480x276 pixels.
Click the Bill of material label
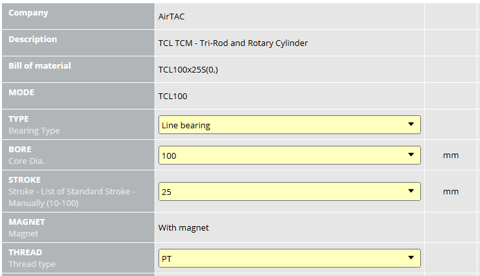click(40, 65)
